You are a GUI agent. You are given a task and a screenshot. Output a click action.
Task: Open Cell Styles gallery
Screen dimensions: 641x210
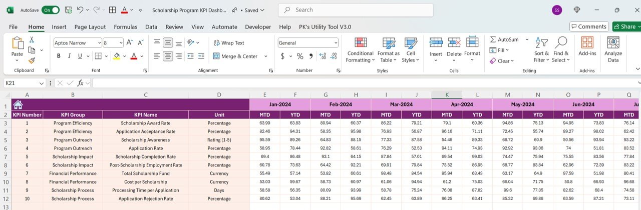click(x=411, y=49)
